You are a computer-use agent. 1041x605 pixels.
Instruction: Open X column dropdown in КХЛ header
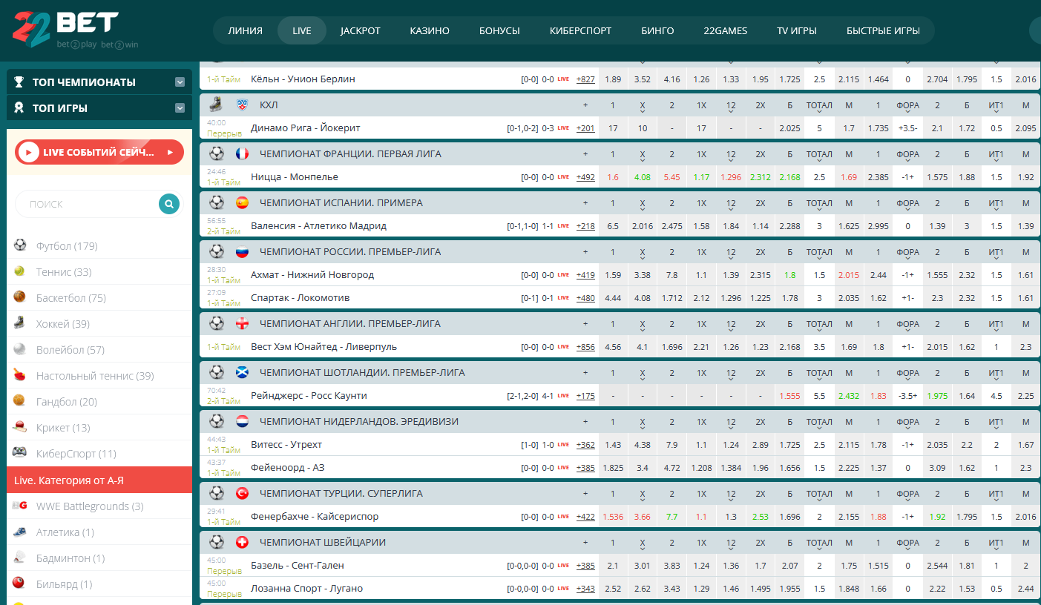pos(643,107)
